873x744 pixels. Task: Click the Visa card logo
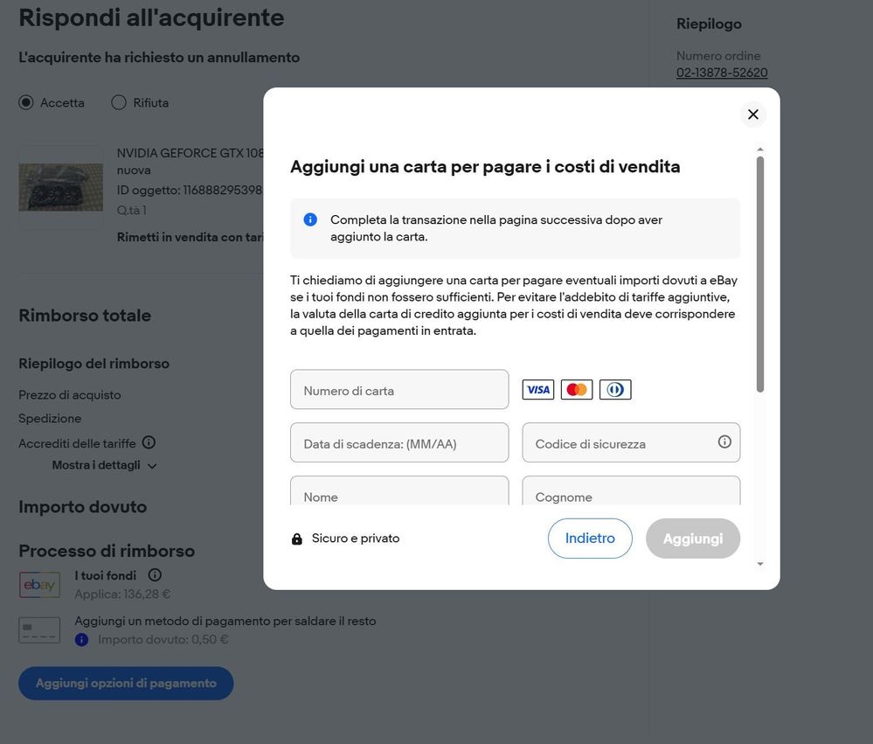pos(537,390)
